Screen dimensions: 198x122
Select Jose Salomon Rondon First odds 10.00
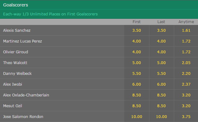pos(137,116)
